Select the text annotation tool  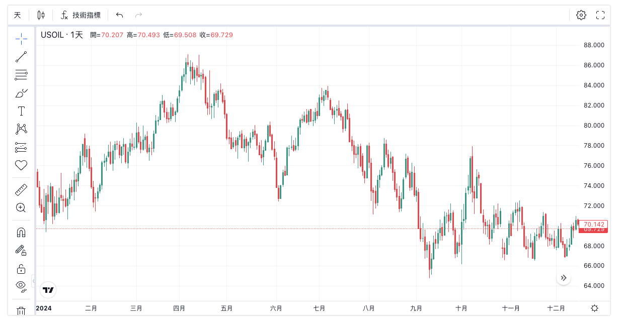pyautogui.click(x=21, y=111)
